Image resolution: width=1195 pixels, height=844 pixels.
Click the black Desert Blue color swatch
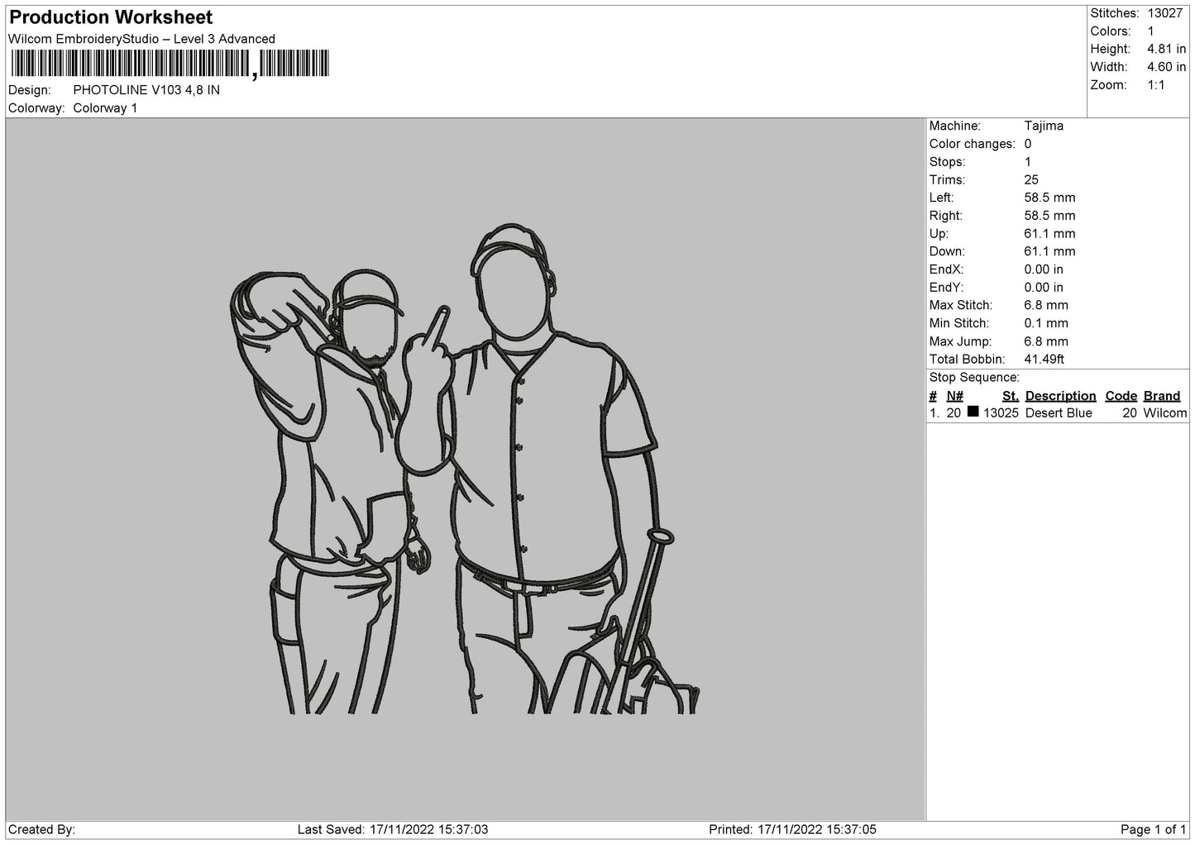point(973,412)
